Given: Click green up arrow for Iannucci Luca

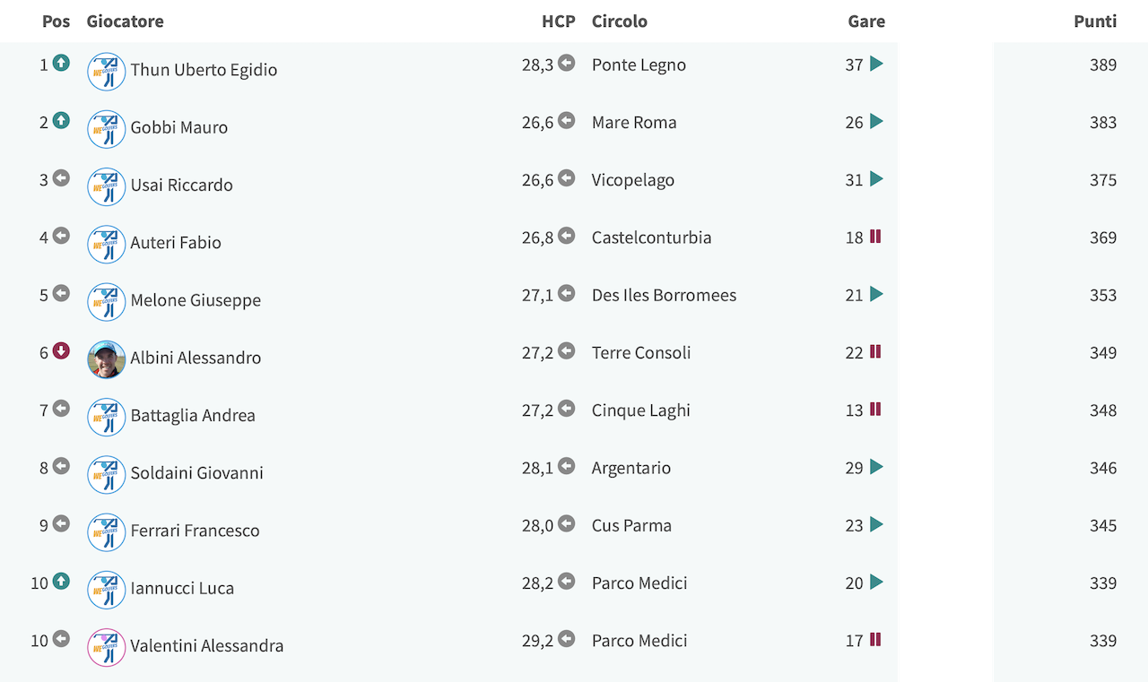Looking at the screenshot, I should (61, 581).
